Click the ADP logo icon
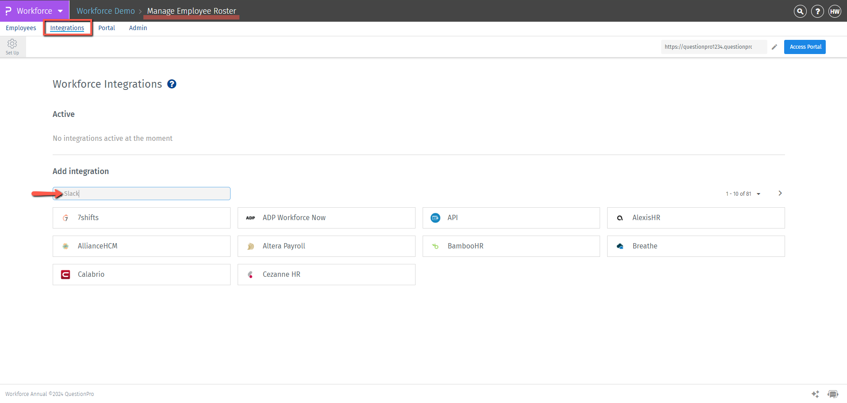Screen dimensions: 847x403 coord(250,218)
